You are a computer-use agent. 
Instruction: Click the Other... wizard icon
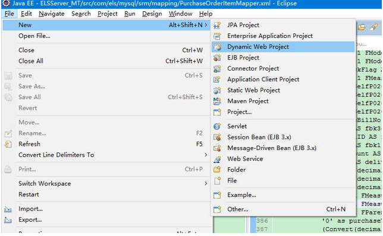point(217,209)
